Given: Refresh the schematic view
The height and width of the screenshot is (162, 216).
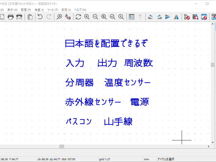Looking at the screenshot, I should coord(78,17).
